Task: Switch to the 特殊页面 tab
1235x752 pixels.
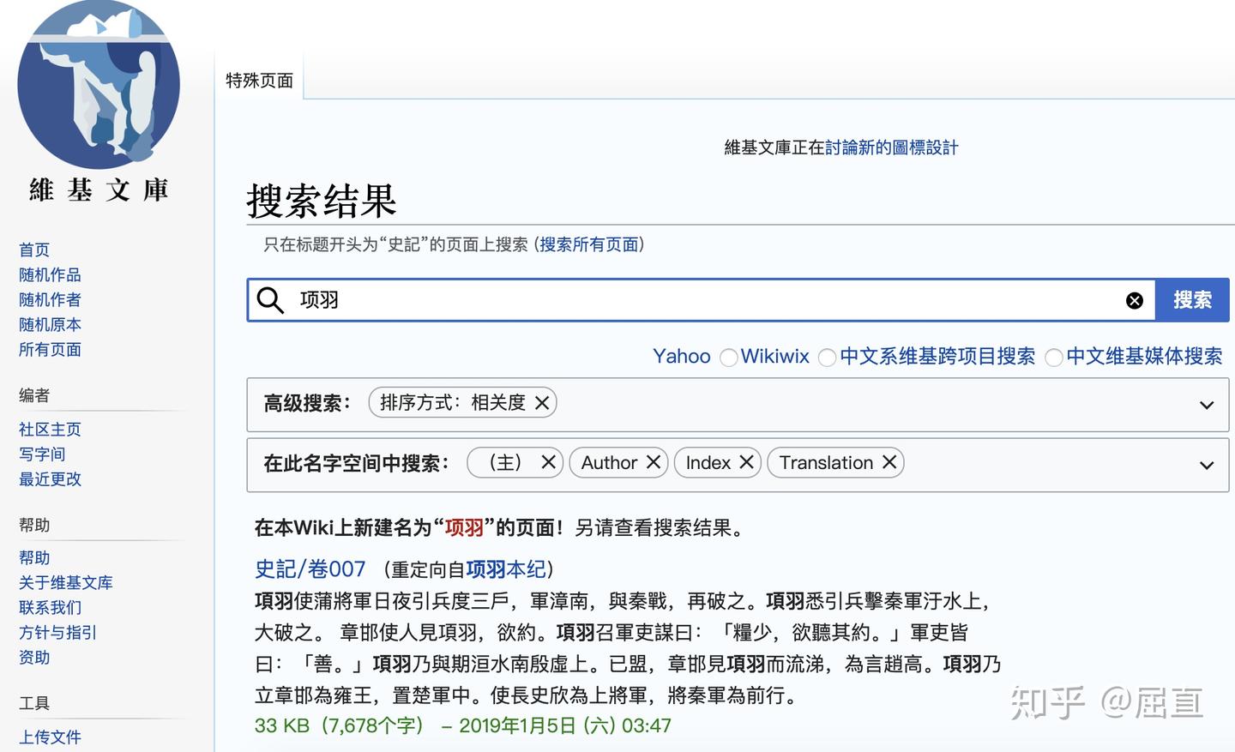Action: (259, 79)
